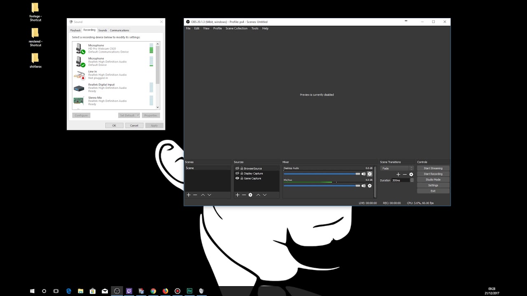Open Cortana search circle on taskbar

coord(44,291)
